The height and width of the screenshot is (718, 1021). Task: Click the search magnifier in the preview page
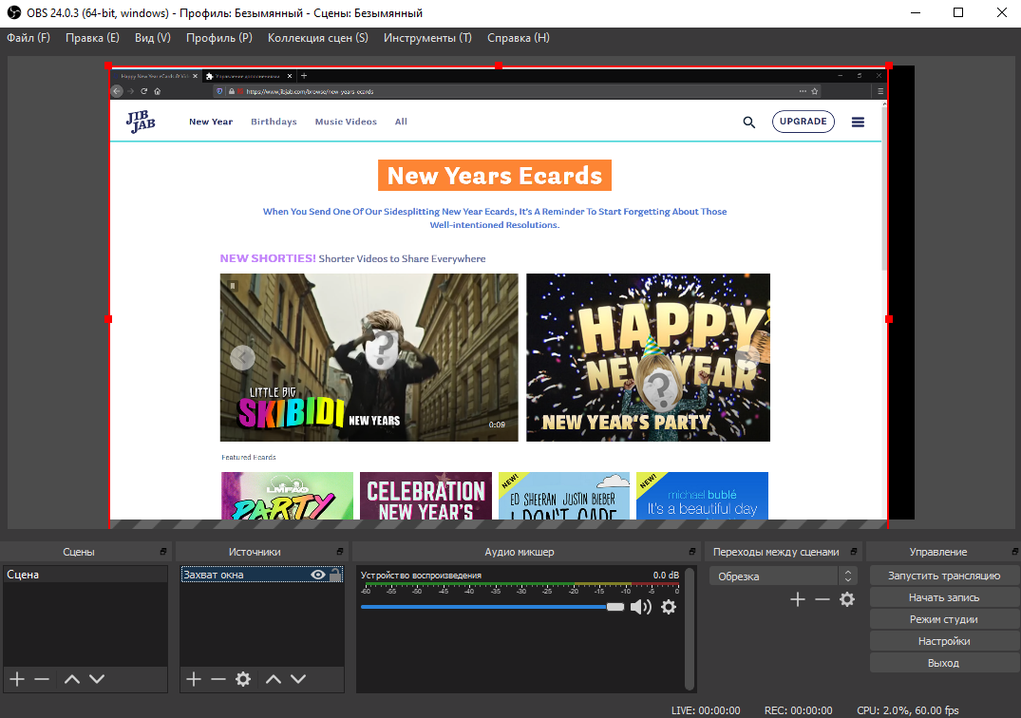point(748,122)
